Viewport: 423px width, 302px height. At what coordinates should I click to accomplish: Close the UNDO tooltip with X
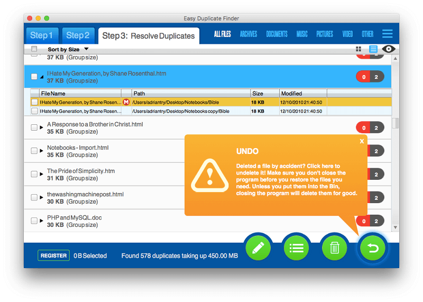362,141
